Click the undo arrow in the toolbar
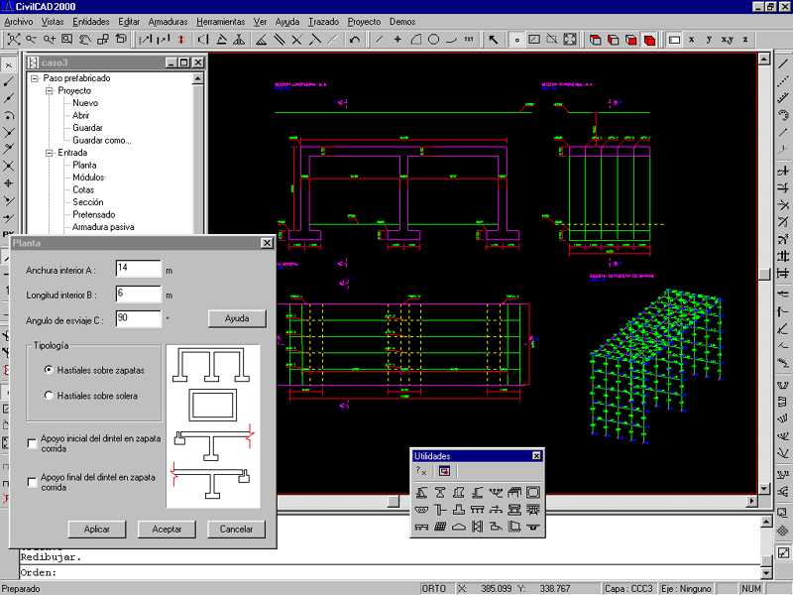 pos(355,40)
